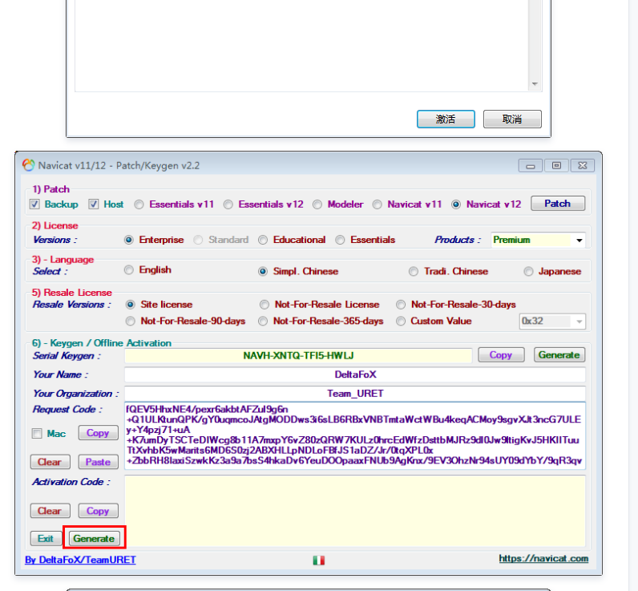Screen dimensions: 638x591
Task: Select Japanese language option
Action: [528, 272]
